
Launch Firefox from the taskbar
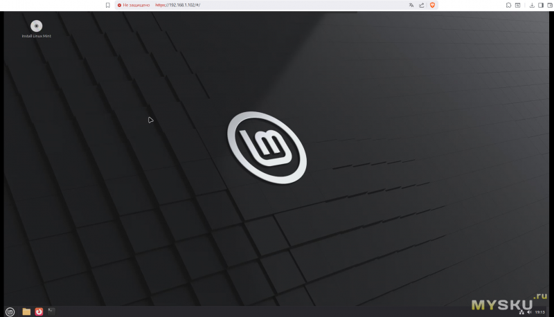[x=39, y=311]
